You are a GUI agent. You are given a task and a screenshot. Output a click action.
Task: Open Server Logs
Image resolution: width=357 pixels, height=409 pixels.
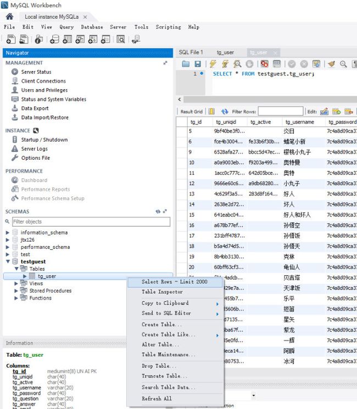35,149
